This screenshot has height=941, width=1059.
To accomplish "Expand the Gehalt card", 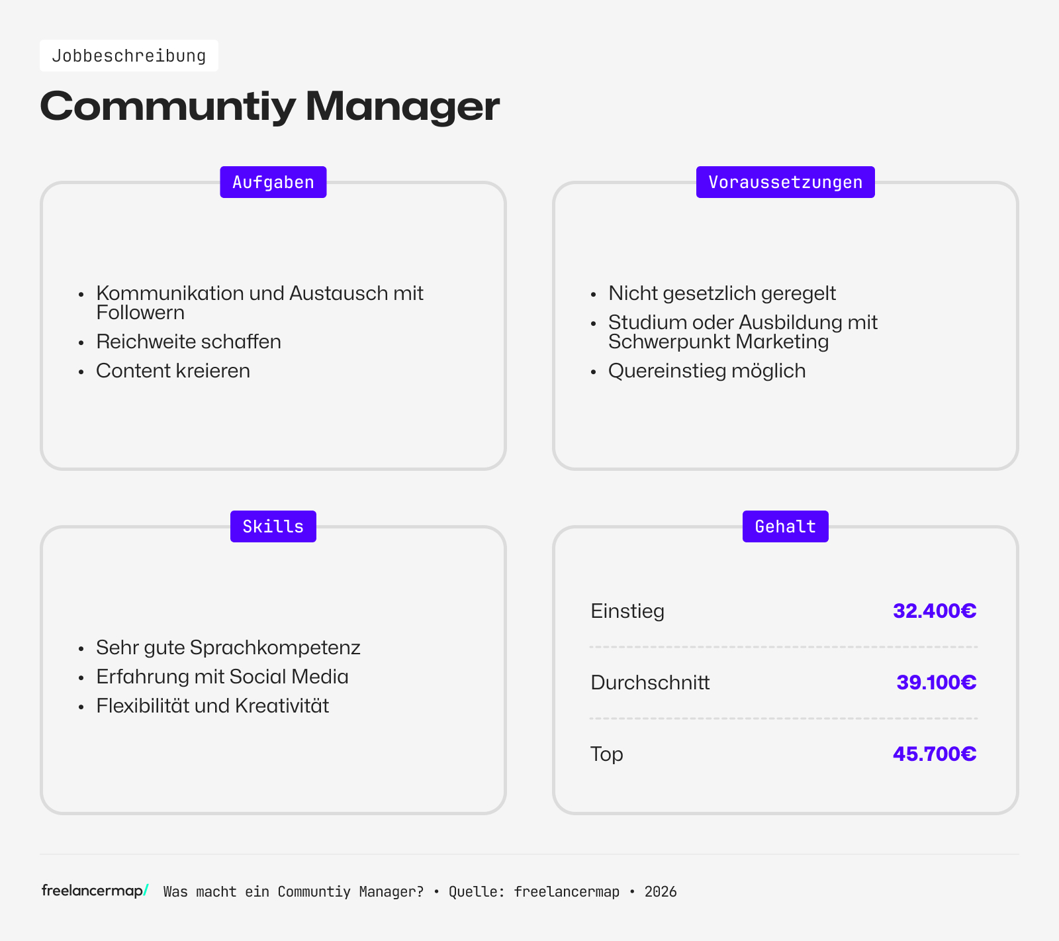I will 785,669.
